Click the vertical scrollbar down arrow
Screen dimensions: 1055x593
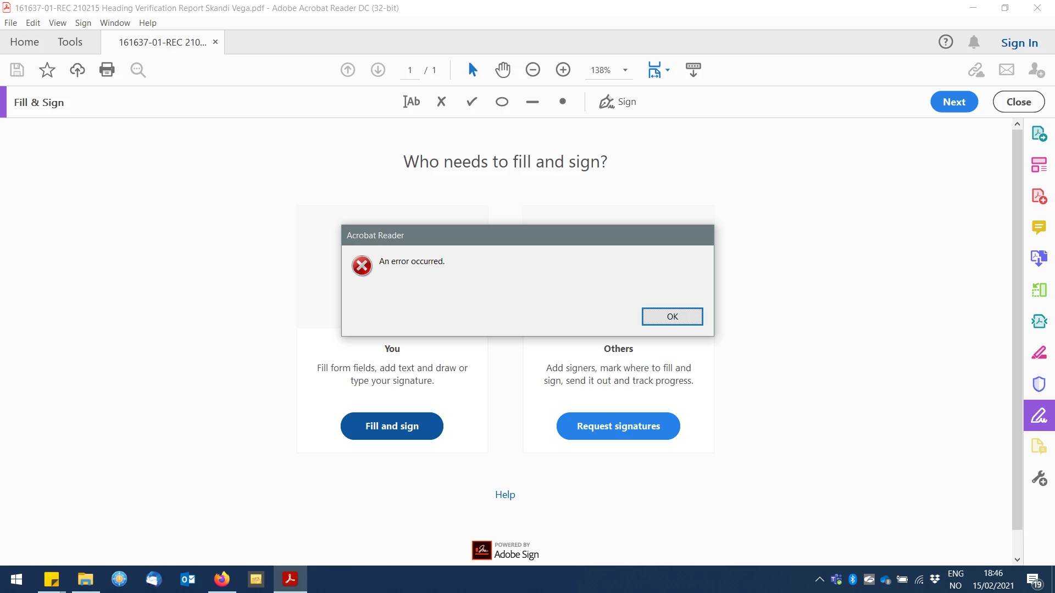point(1017,560)
